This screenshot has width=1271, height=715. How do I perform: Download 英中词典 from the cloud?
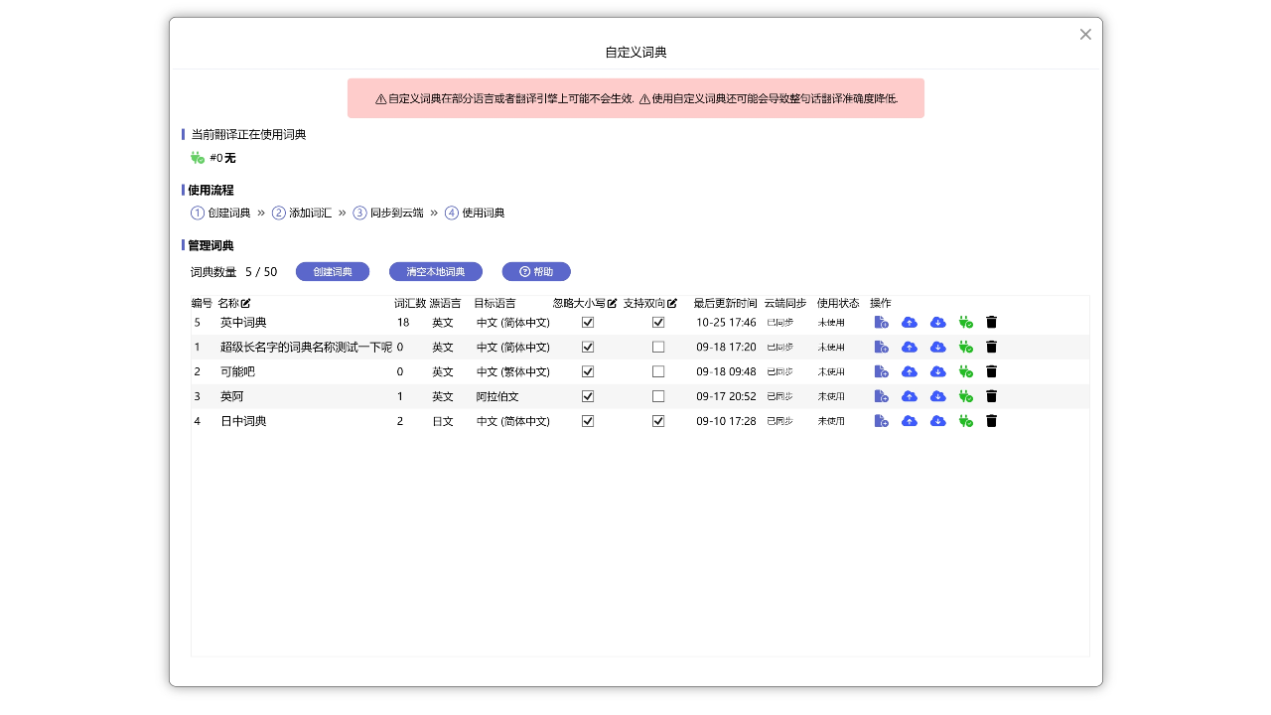[937, 322]
